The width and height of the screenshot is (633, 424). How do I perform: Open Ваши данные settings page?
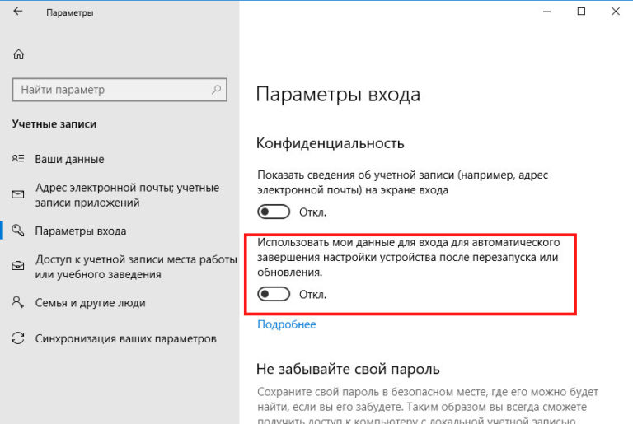click(69, 159)
